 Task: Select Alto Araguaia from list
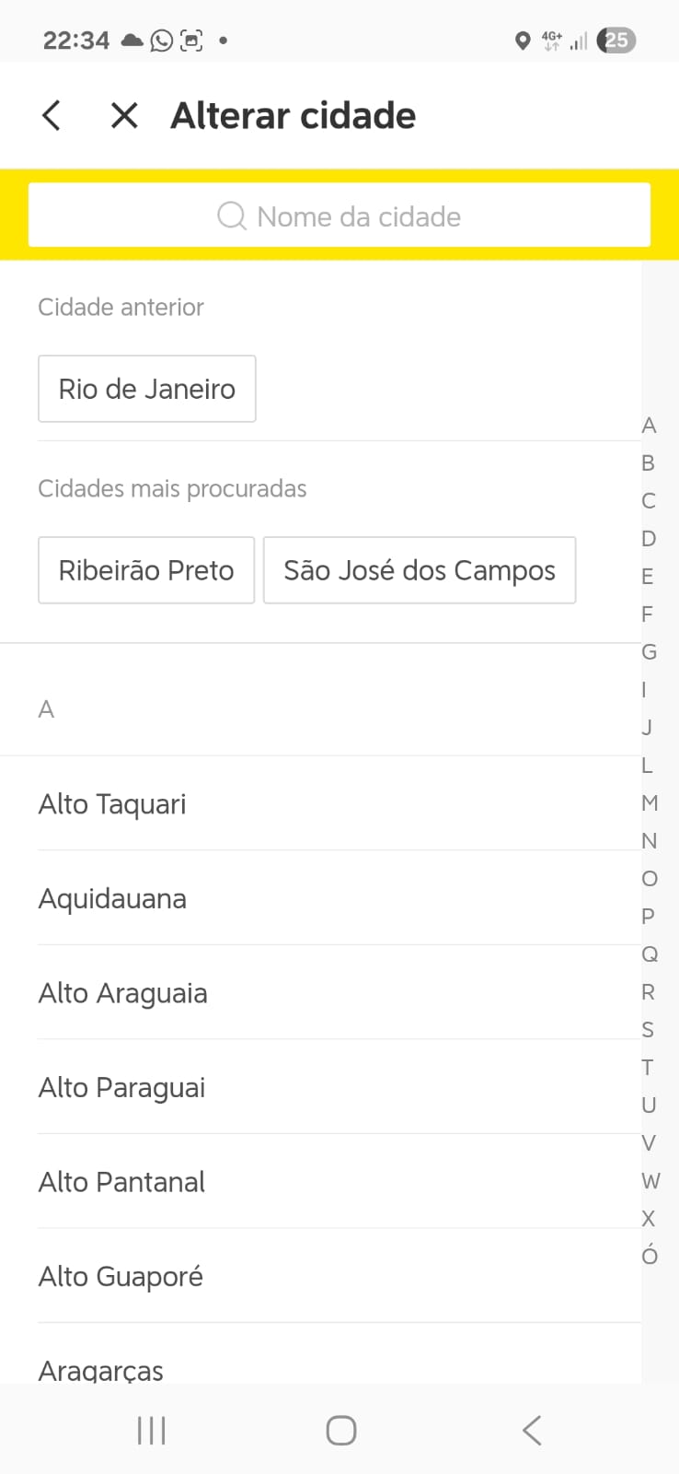tap(123, 994)
